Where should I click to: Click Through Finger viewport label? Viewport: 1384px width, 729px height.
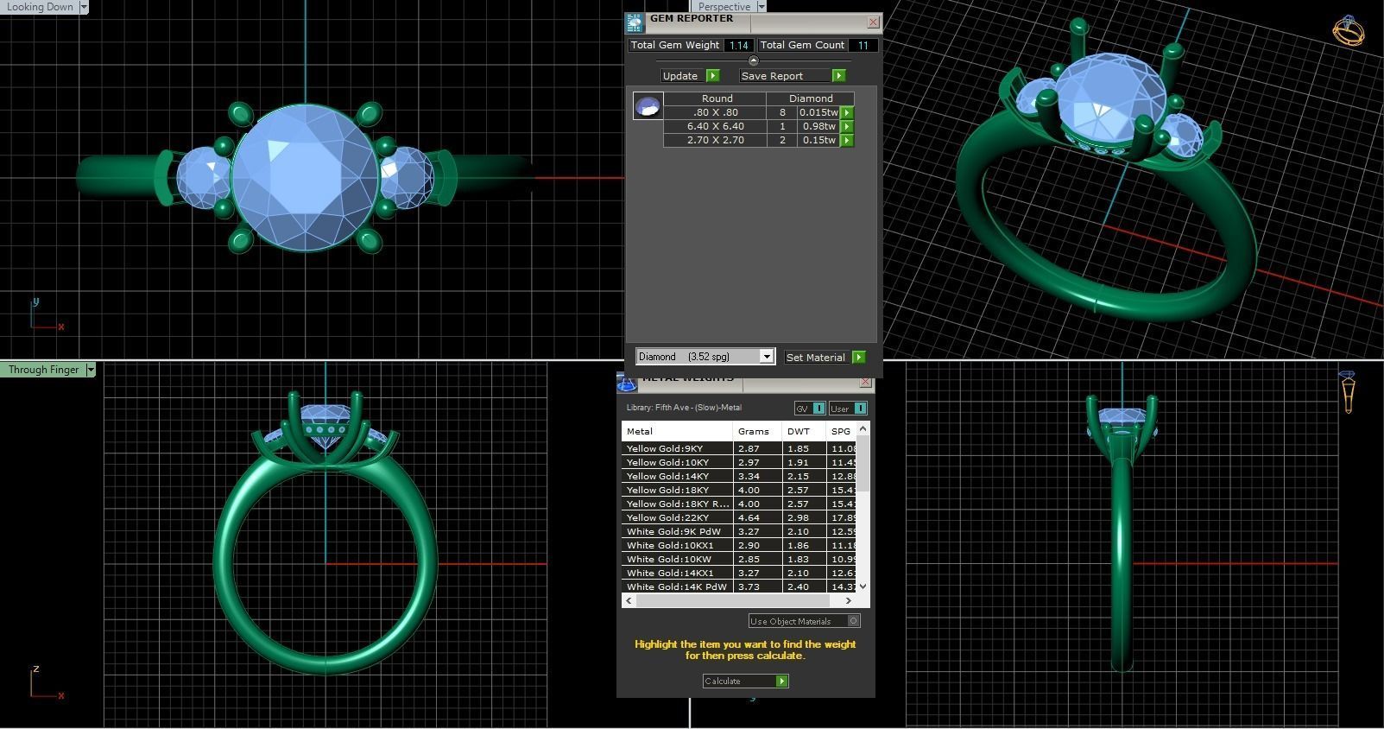click(43, 370)
